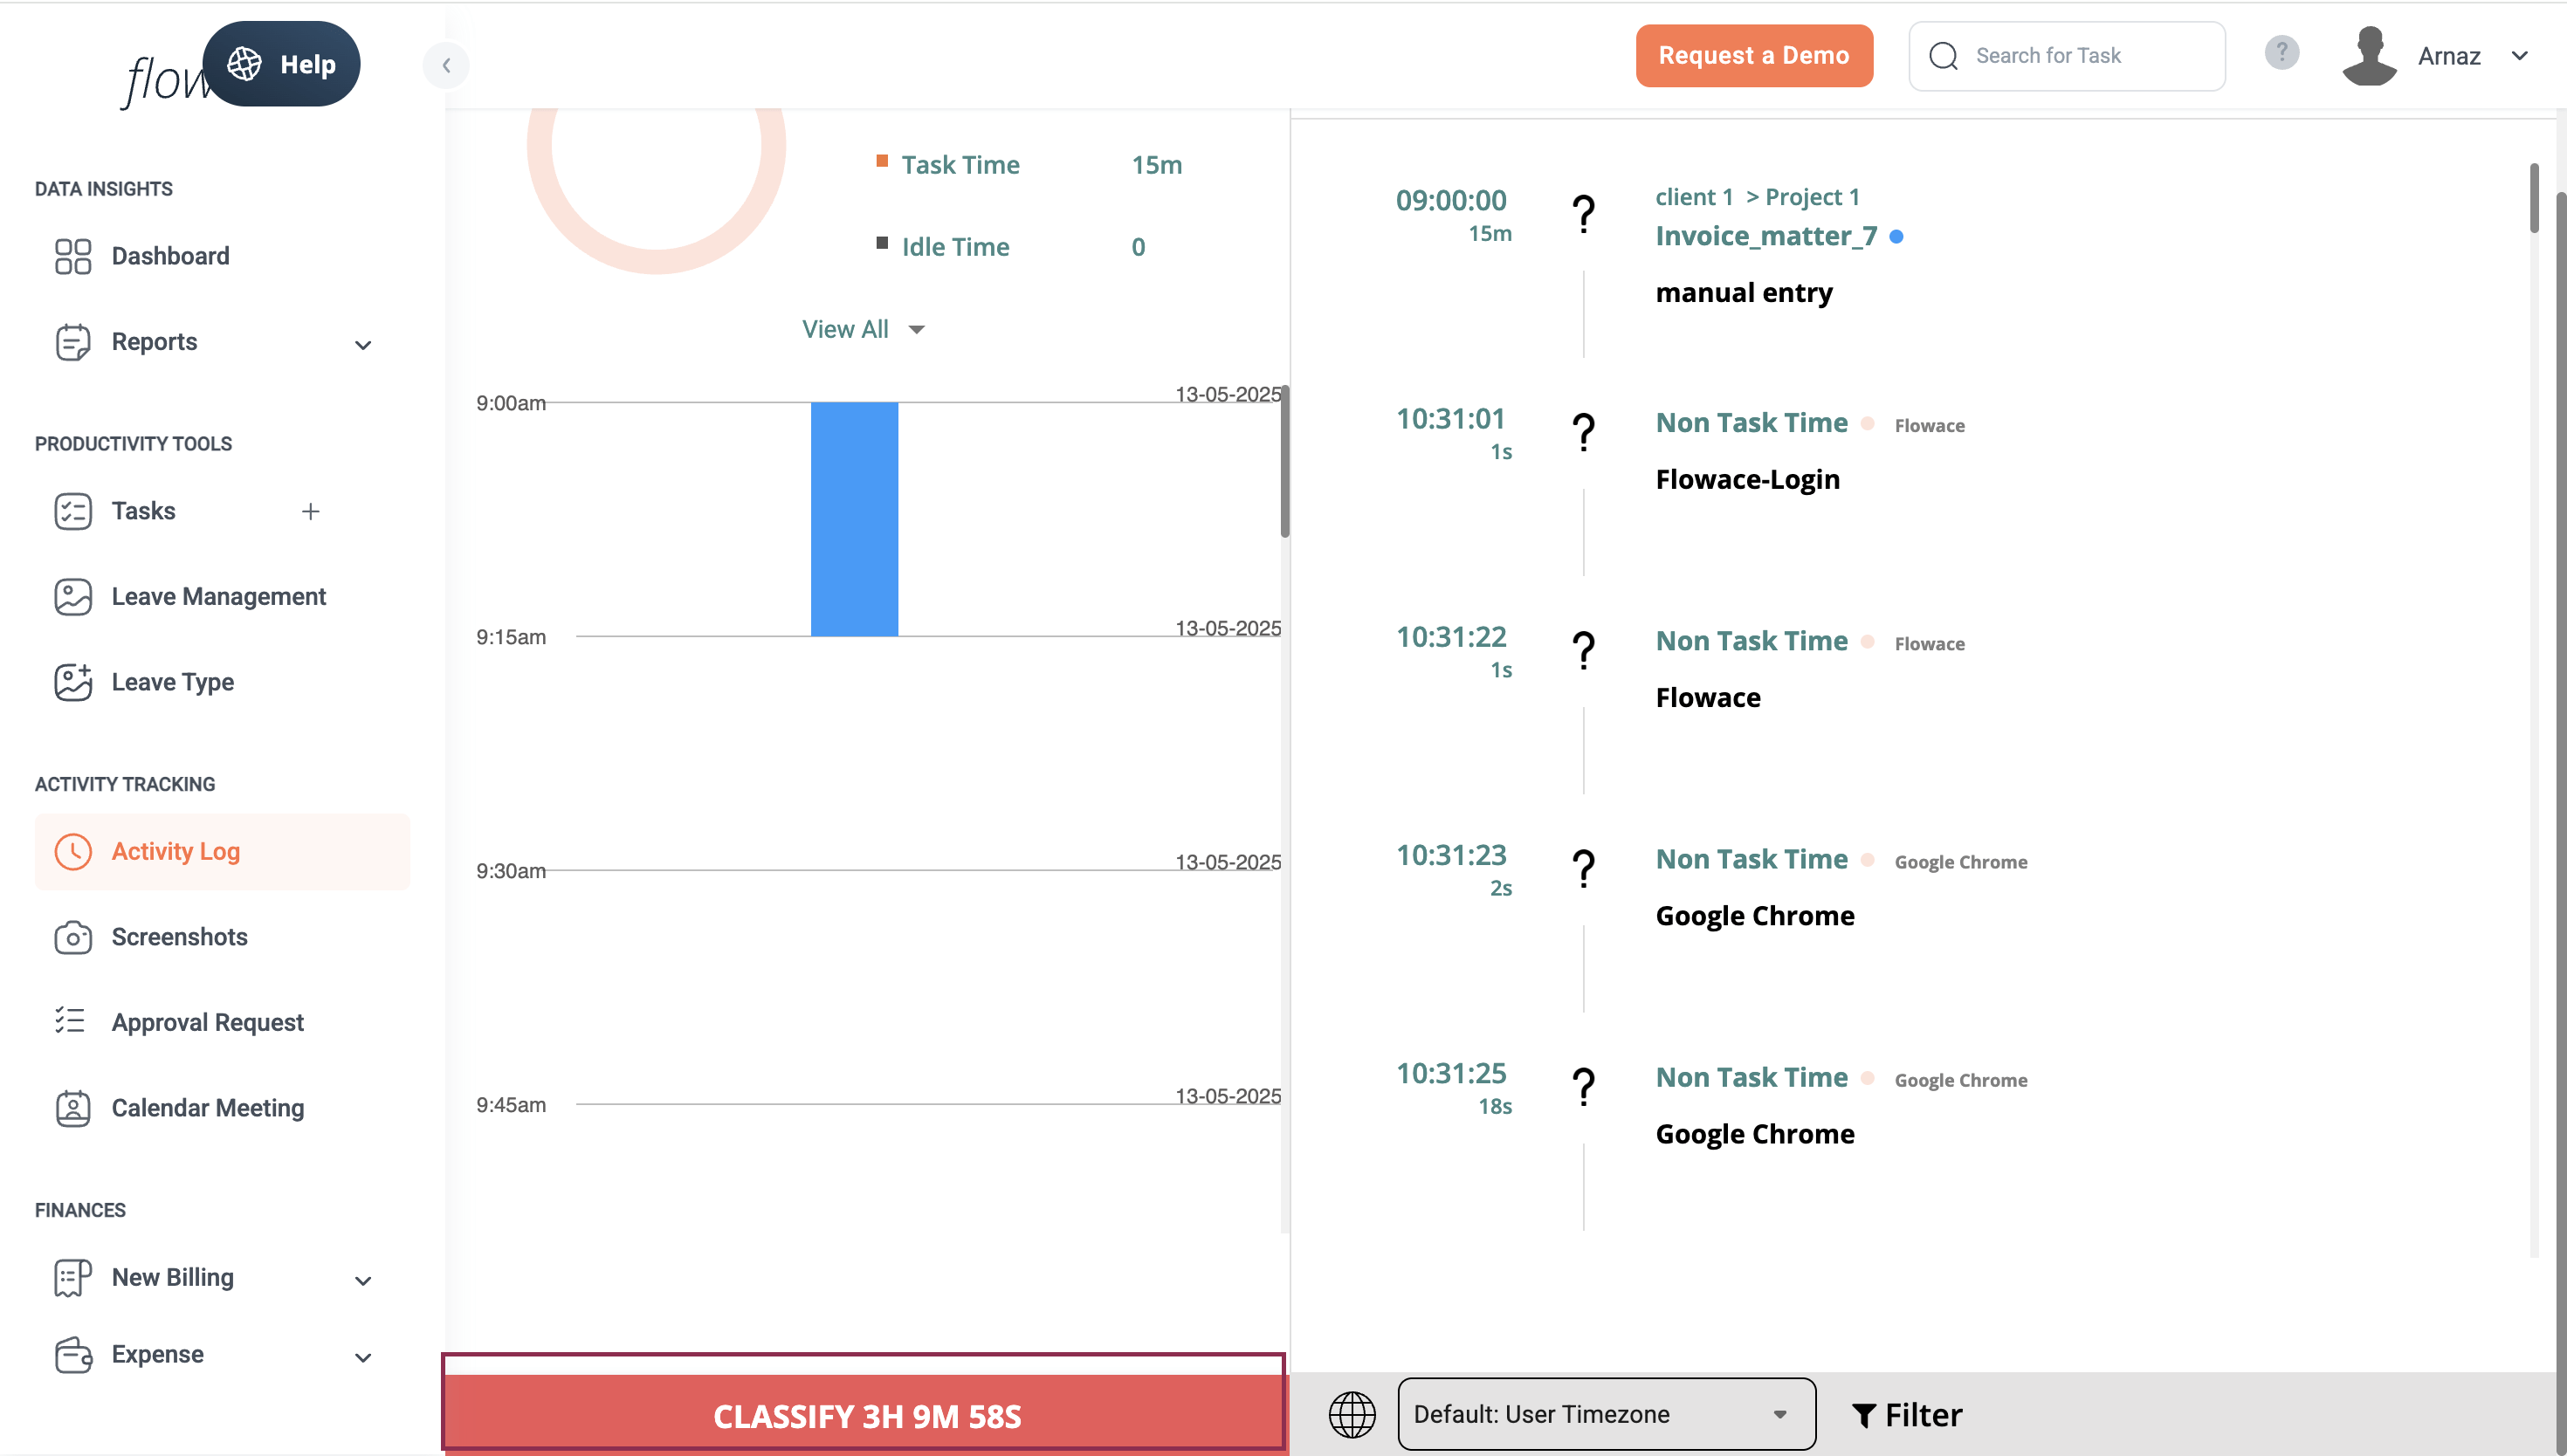Click in the Search for Task field
This screenshot has height=1456, width=2567.
(x=2067, y=56)
